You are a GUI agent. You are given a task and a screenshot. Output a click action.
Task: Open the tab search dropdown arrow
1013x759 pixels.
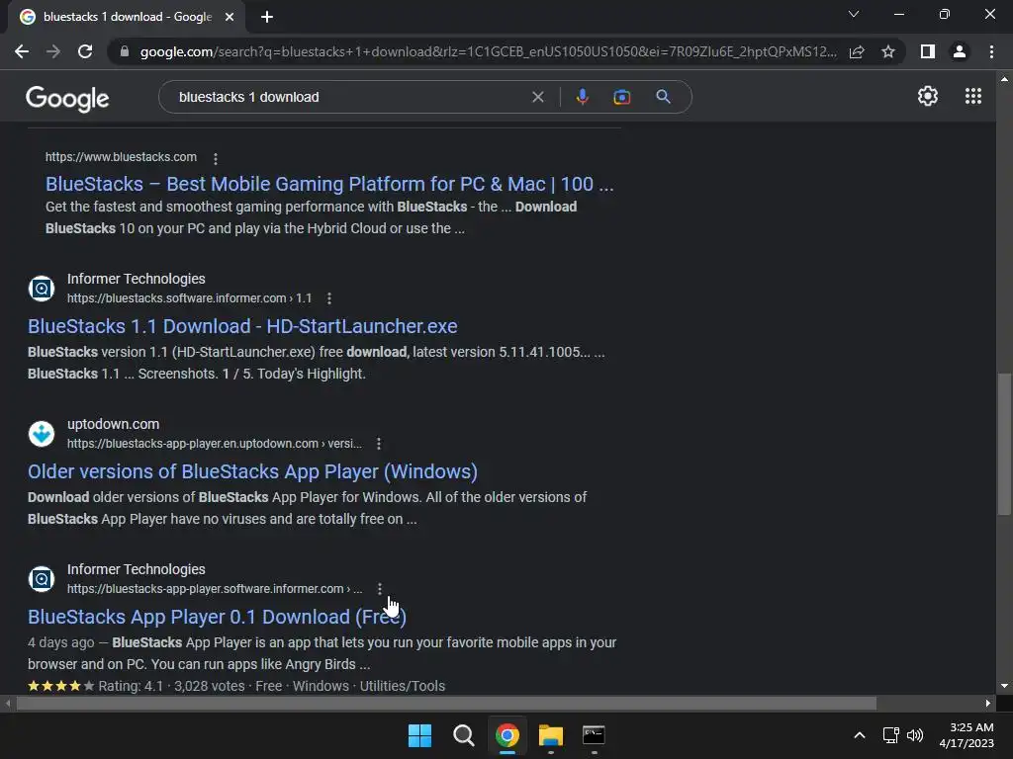coord(854,14)
